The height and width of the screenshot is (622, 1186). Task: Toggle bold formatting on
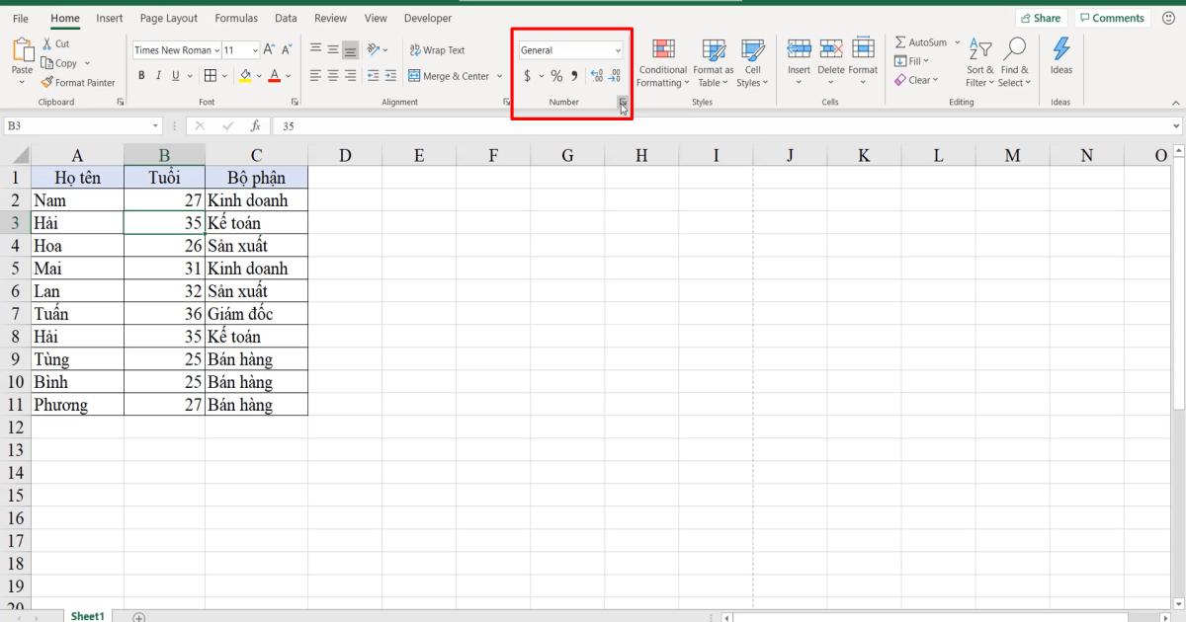pos(141,74)
